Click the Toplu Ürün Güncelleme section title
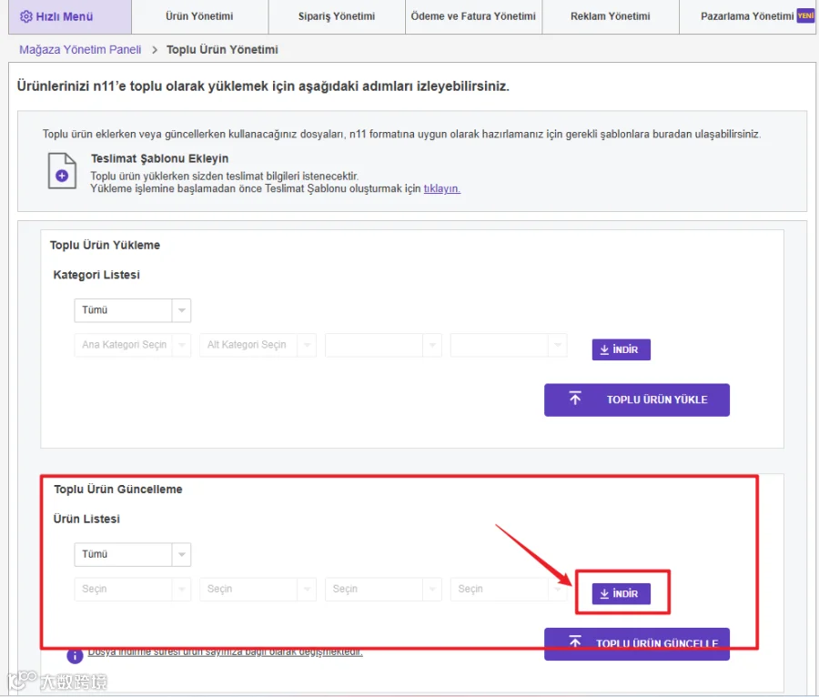 (x=118, y=490)
